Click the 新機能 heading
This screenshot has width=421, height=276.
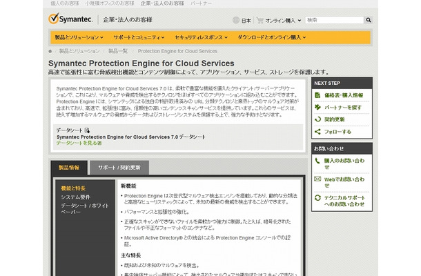[128, 186]
